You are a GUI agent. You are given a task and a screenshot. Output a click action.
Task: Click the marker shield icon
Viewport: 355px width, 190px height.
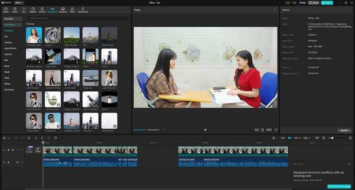coord(56,138)
